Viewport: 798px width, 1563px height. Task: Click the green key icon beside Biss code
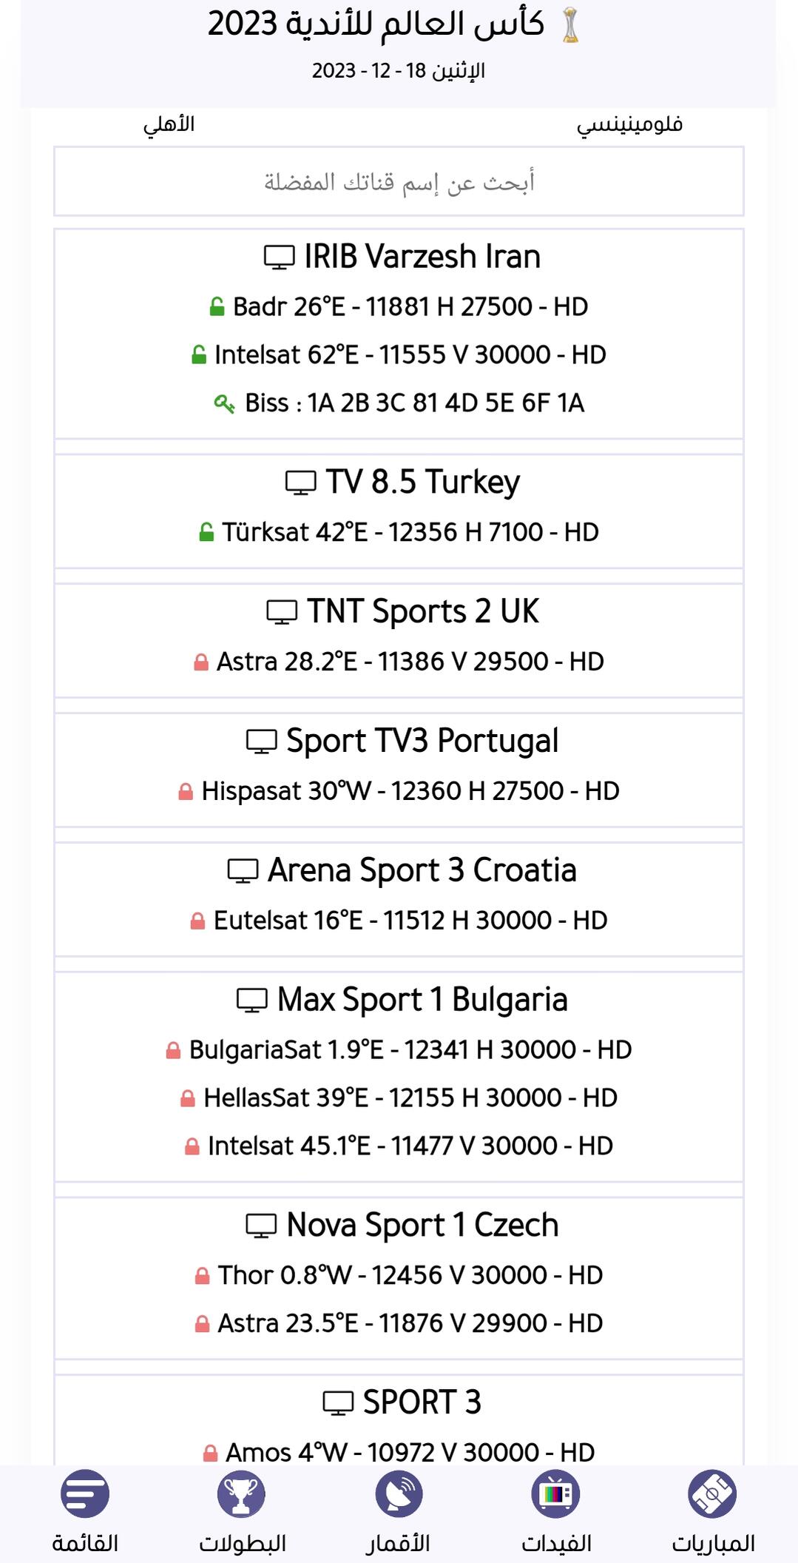[224, 403]
